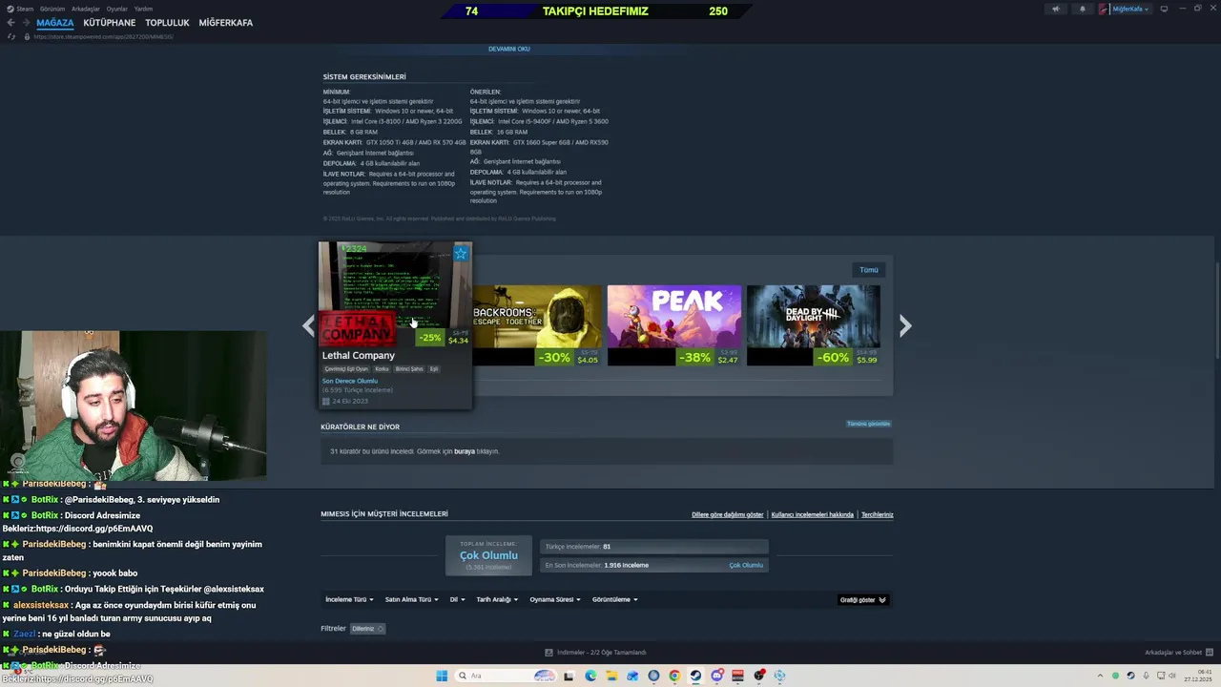1221x687 pixels.
Task: Click the Steam tray icon in system tray
Action: [1130, 676]
